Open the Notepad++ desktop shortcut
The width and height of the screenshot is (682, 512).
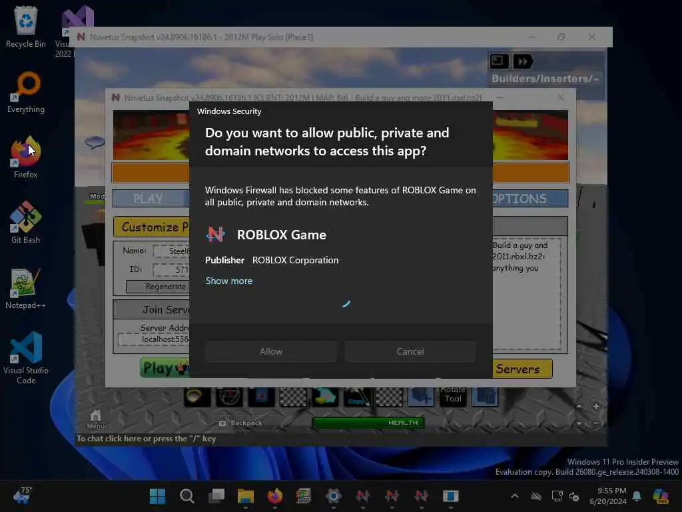pos(26,288)
